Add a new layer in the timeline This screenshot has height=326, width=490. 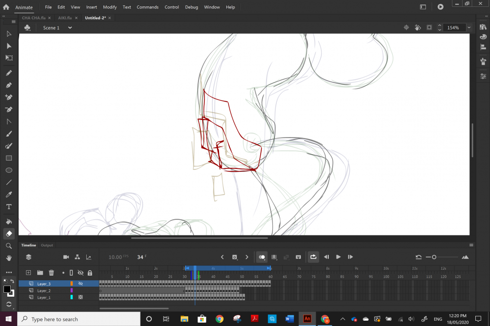tap(28, 273)
